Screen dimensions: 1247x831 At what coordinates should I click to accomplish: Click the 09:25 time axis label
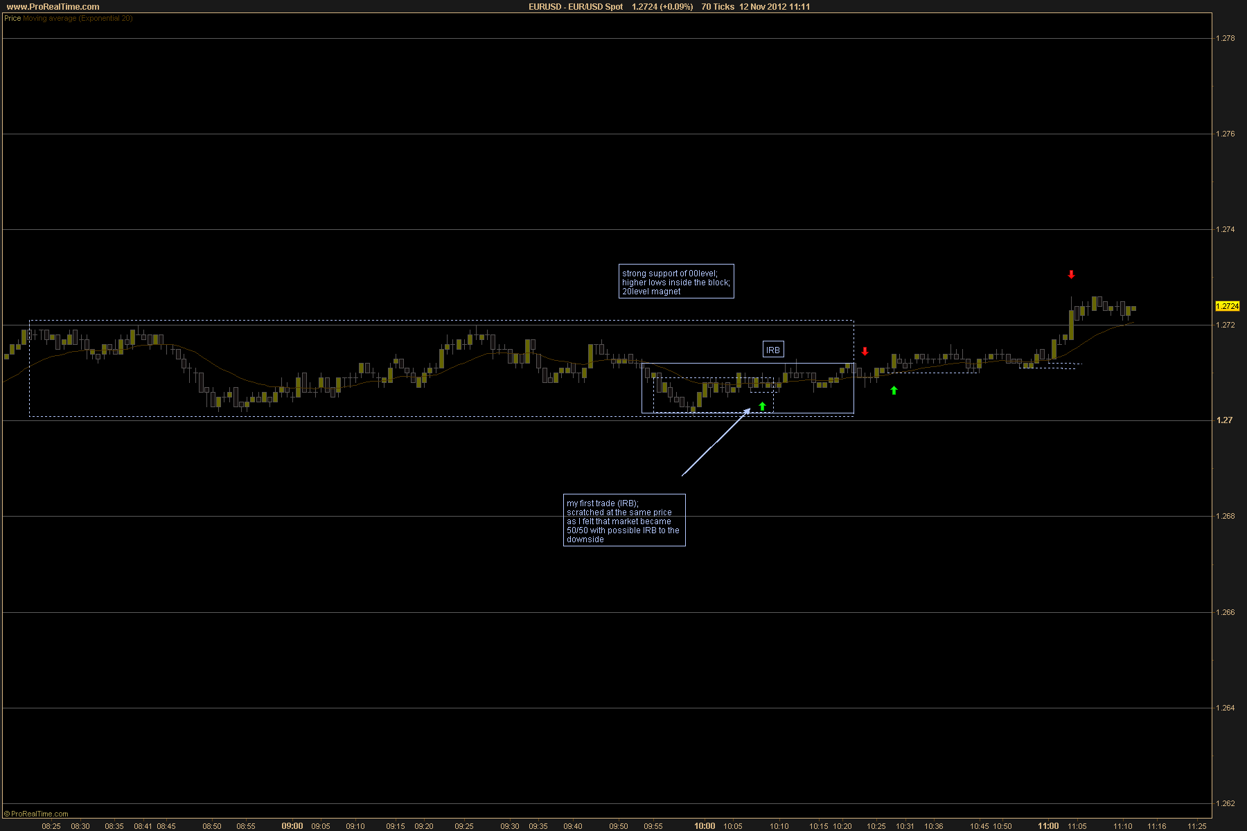click(464, 826)
